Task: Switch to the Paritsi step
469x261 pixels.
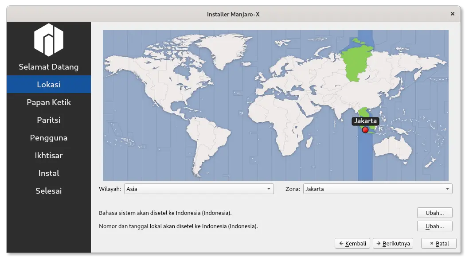Action: (x=48, y=120)
